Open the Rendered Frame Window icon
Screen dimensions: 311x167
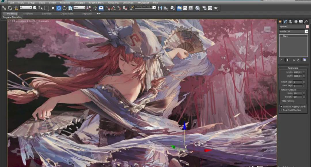(210, 8)
